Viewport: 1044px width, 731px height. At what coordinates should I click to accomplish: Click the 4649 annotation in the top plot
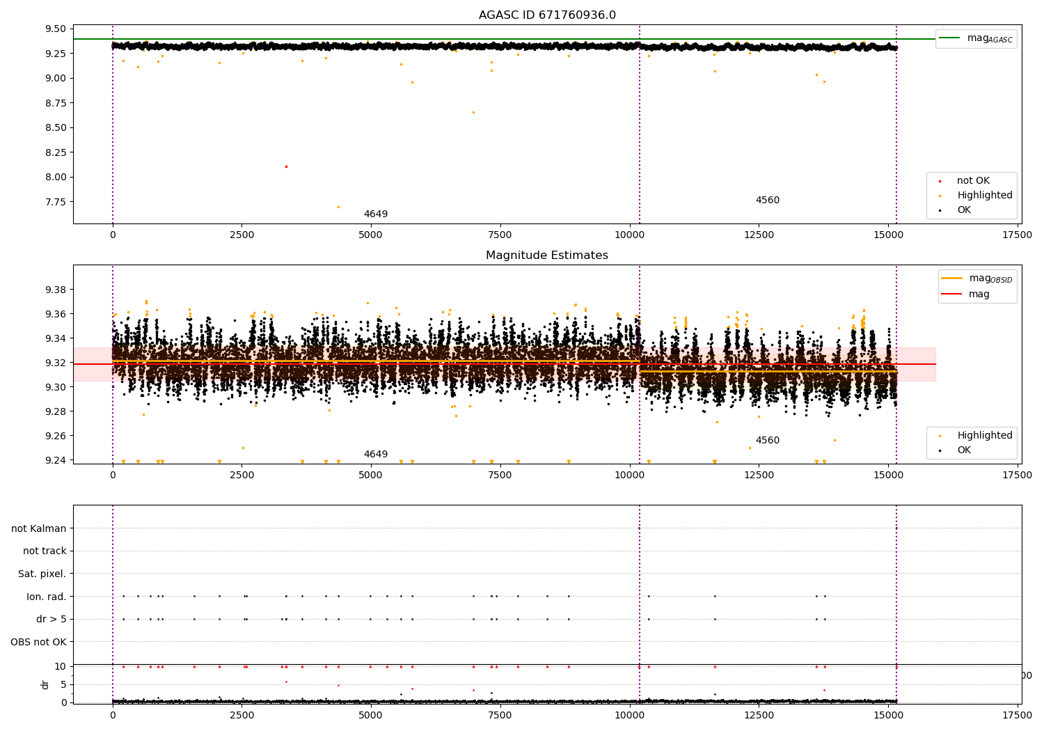[x=376, y=214]
